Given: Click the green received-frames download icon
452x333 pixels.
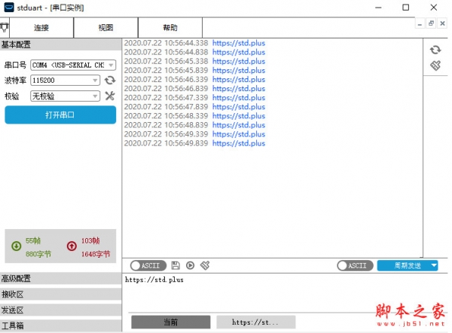Looking at the screenshot, I should 16,246.
